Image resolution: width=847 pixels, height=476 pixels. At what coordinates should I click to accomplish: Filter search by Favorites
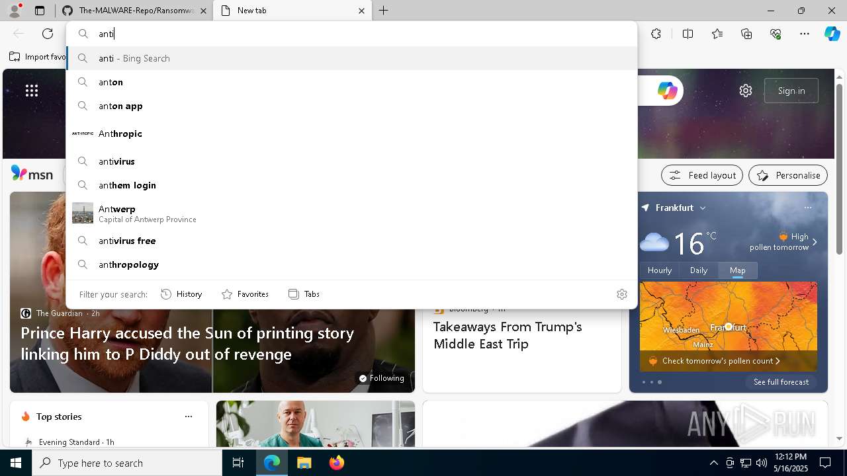point(245,294)
